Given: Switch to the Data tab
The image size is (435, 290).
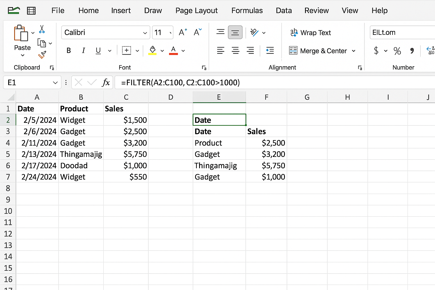Looking at the screenshot, I should 284,10.
